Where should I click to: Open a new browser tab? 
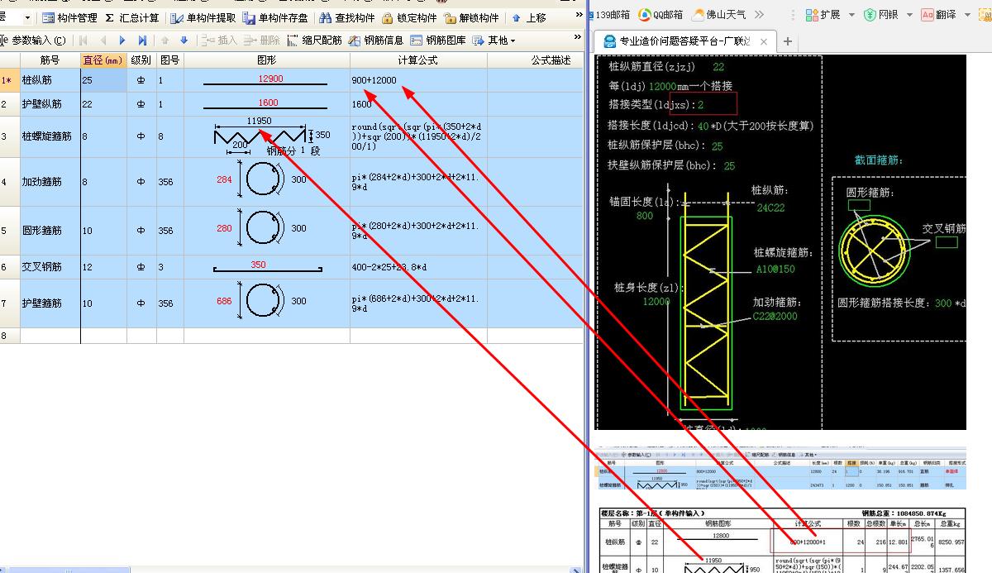tap(787, 41)
